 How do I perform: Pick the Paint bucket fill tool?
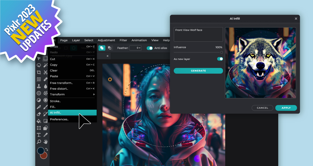pyautogui.click(x=39, y=121)
